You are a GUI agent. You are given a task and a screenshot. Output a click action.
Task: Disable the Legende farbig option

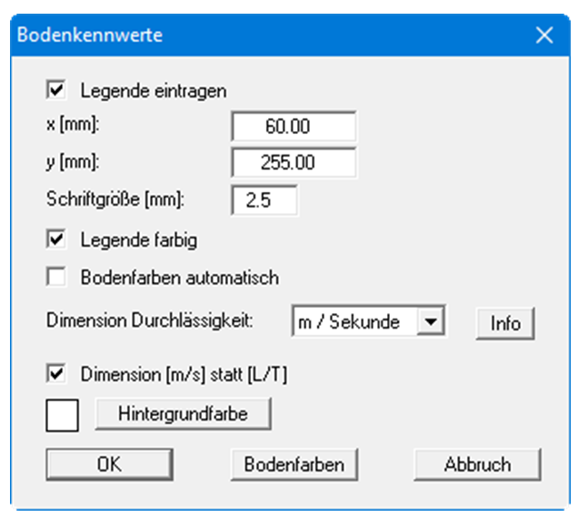[57, 240]
